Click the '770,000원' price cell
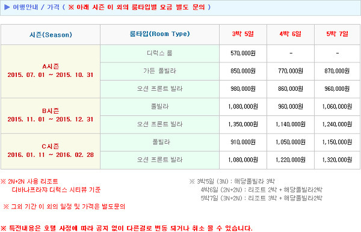The height and width of the screenshot is (232, 361). (x=291, y=71)
